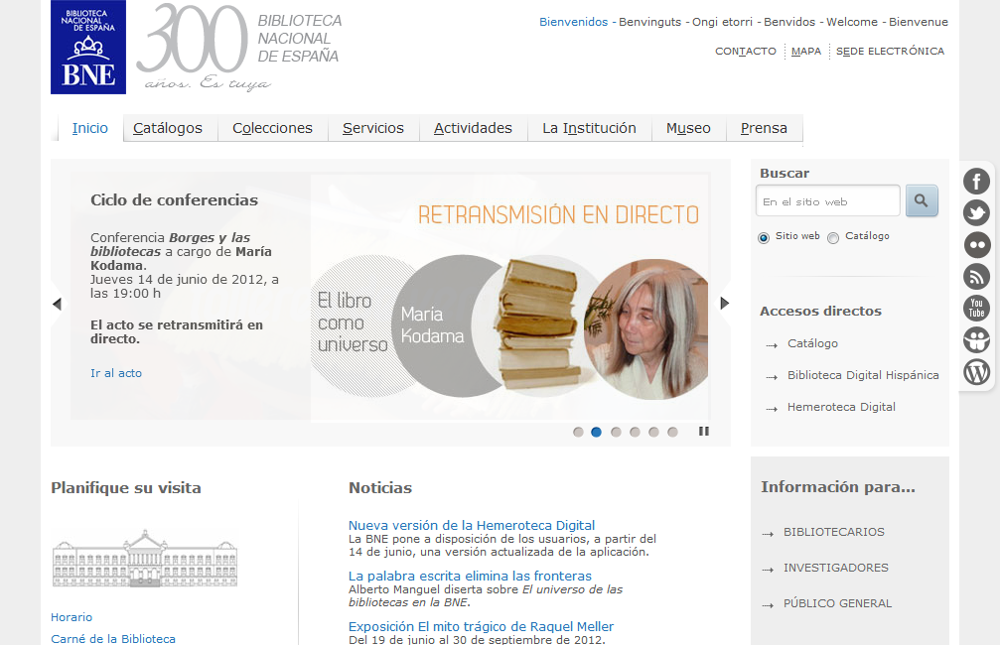This screenshot has width=1000, height=645.
Task: Select the Catálogo radio button
Action: [x=833, y=238]
